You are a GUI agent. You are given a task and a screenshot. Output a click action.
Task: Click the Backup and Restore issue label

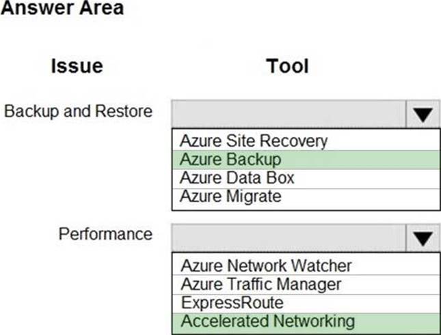[x=78, y=111]
